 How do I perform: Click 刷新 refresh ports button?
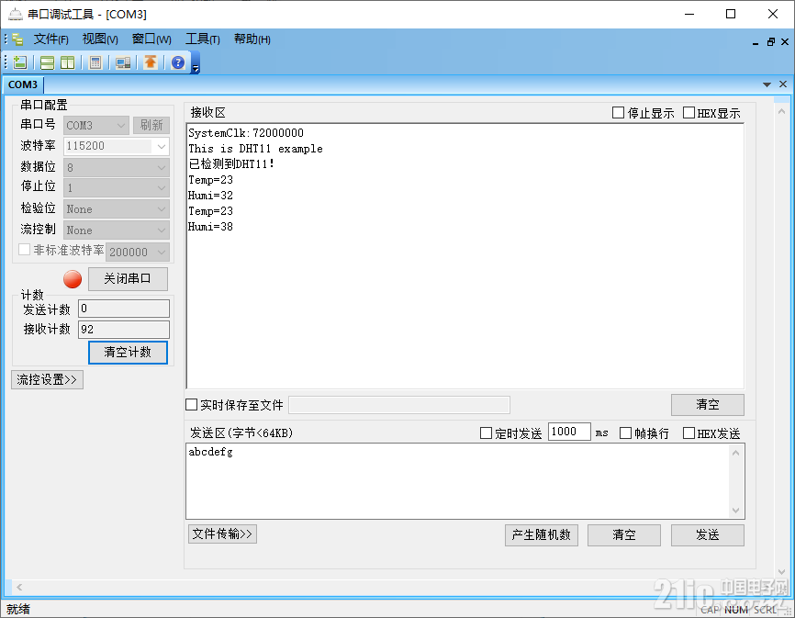151,125
